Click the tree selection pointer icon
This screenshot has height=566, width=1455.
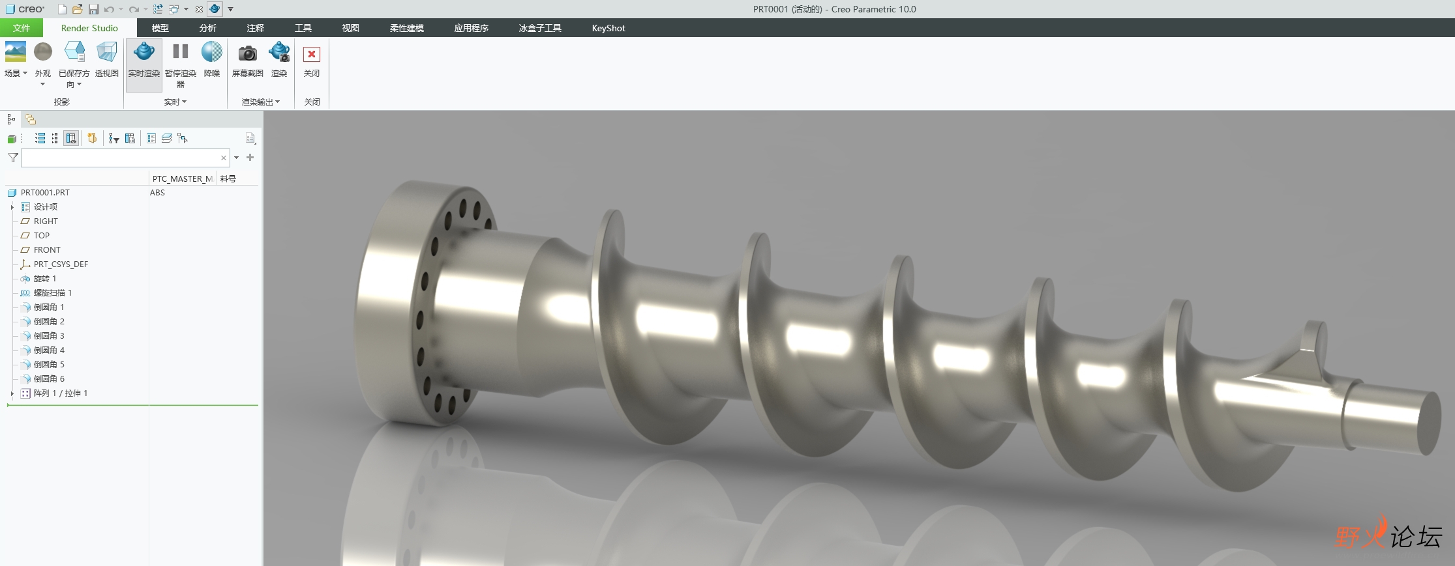[x=183, y=138]
